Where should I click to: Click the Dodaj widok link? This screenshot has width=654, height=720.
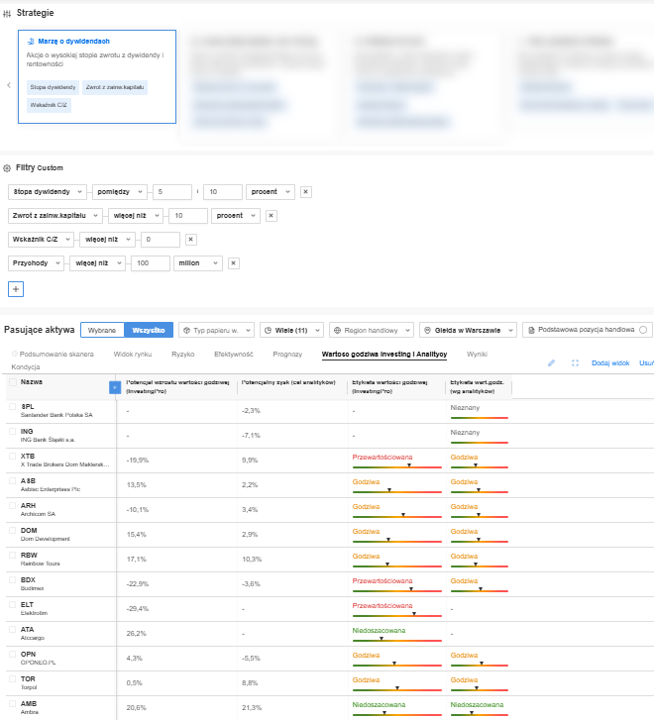pyautogui.click(x=610, y=363)
